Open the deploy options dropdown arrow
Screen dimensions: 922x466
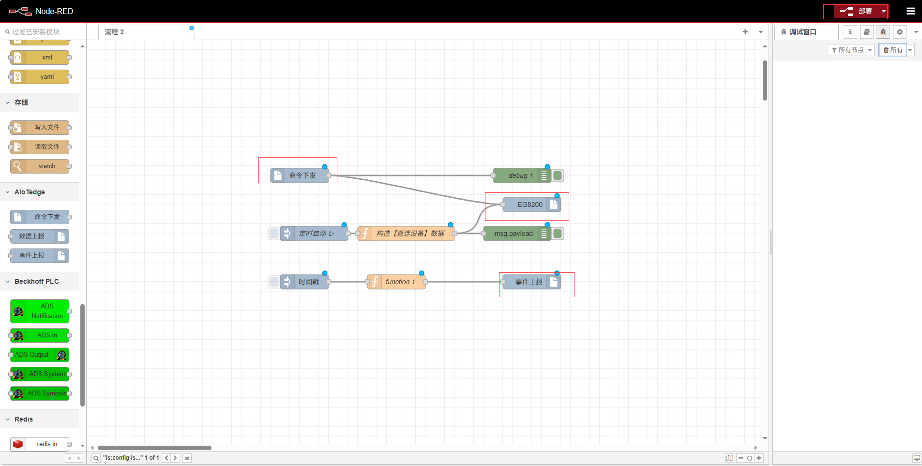click(883, 11)
